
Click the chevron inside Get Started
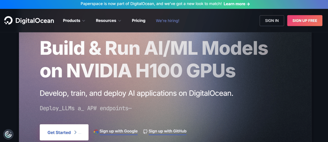click(75, 132)
